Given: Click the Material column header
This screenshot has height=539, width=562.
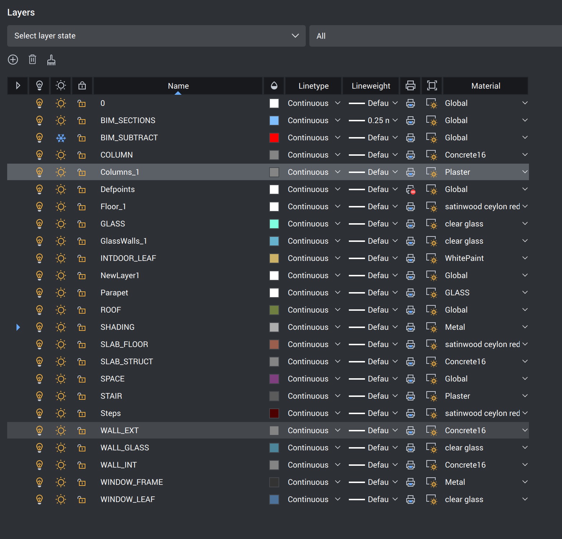Looking at the screenshot, I should [x=485, y=86].
